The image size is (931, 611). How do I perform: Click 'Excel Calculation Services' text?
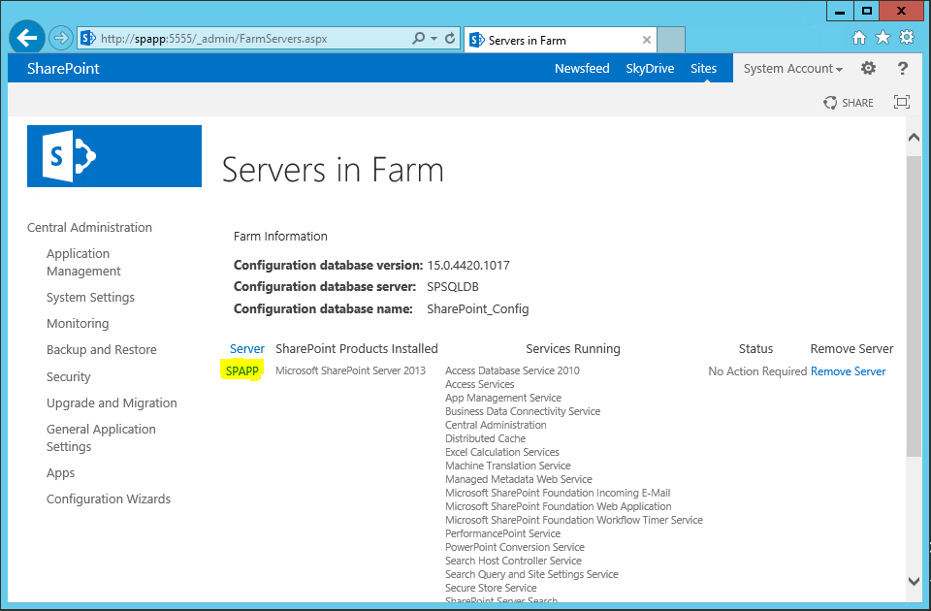coord(501,452)
